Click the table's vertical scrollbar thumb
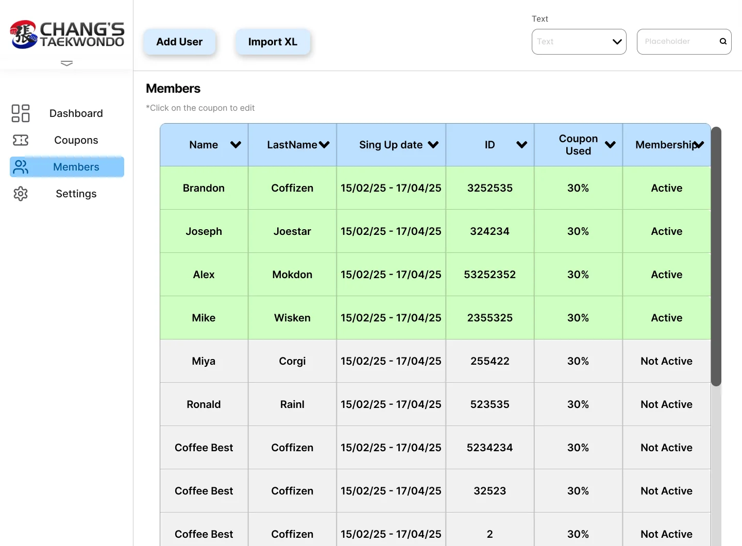 tap(716, 256)
